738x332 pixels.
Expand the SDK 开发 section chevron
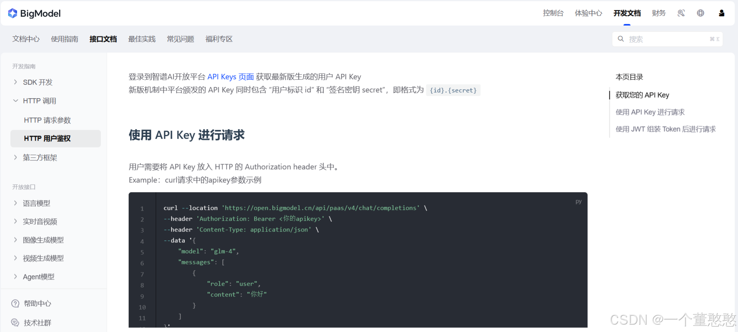15,82
